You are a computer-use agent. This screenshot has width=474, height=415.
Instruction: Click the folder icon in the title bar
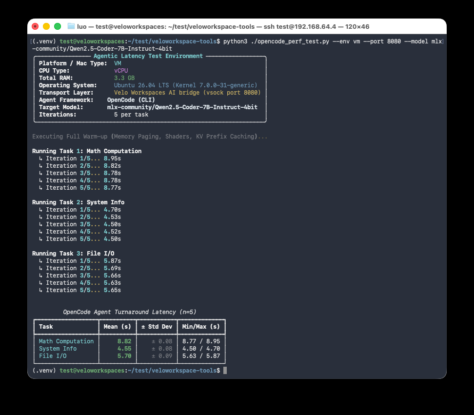pyautogui.click(x=71, y=26)
